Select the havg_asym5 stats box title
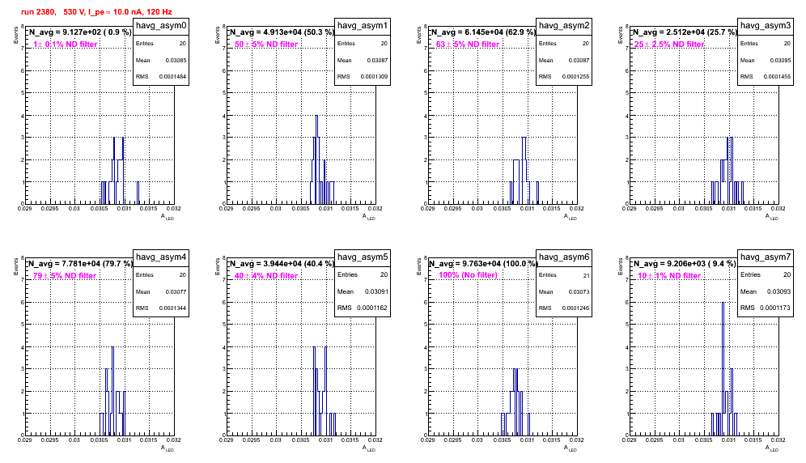The image size is (806, 463). (x=363, y=257)
